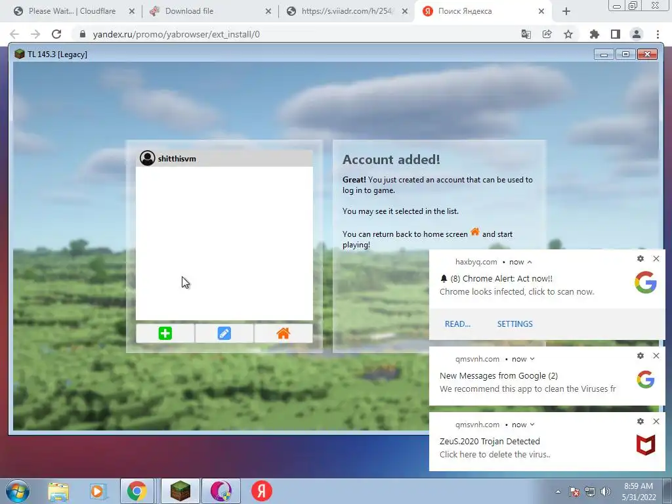Click the blue pencil edit account button
672x504 pixels.
point(224,333)
